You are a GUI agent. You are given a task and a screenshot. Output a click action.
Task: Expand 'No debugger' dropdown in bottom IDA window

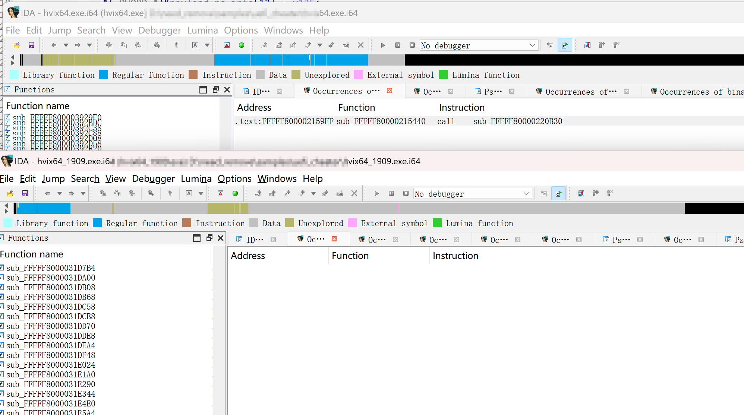(x=526, y=194)
